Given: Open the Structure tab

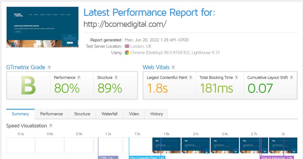Looking at the screenshot, I should [x=82, y=114].
